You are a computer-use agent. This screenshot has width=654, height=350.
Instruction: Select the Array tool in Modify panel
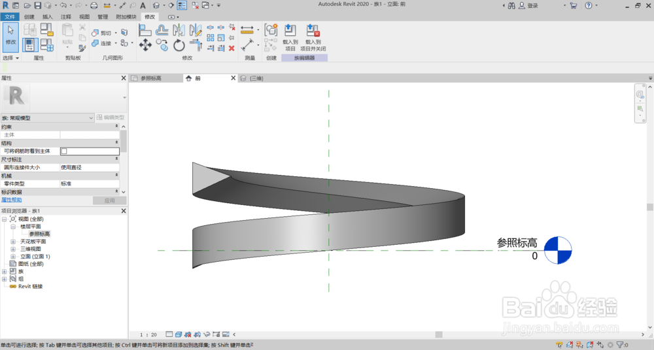click(210, 38)
